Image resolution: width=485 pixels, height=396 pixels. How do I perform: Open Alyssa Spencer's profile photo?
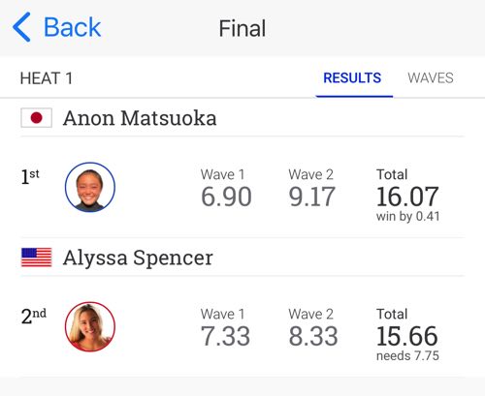(90, 326)
